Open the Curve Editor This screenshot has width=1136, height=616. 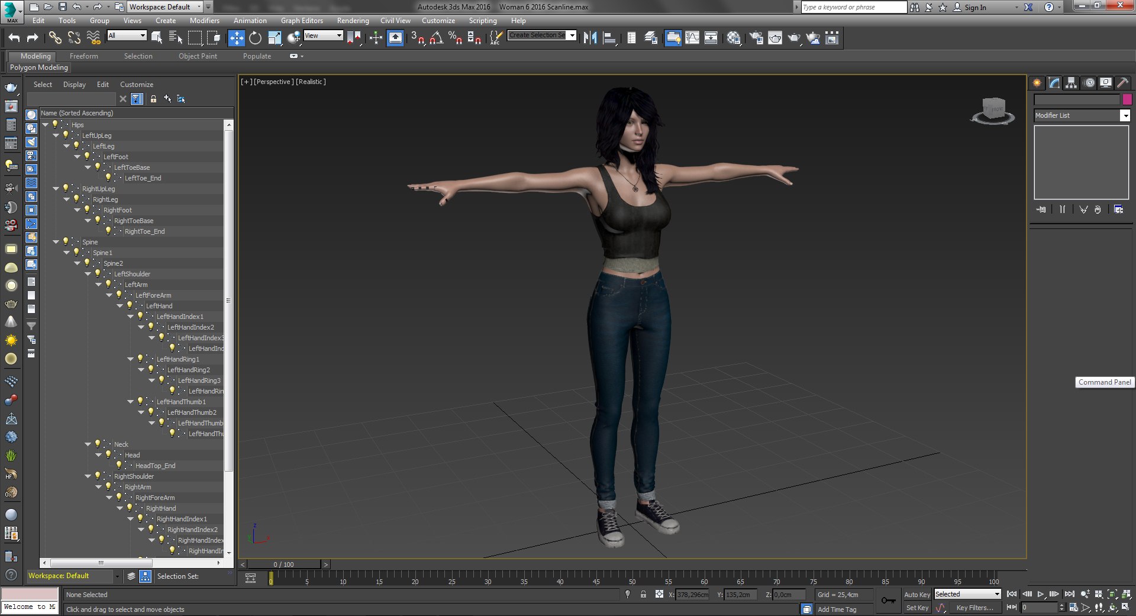pos(692,38)
